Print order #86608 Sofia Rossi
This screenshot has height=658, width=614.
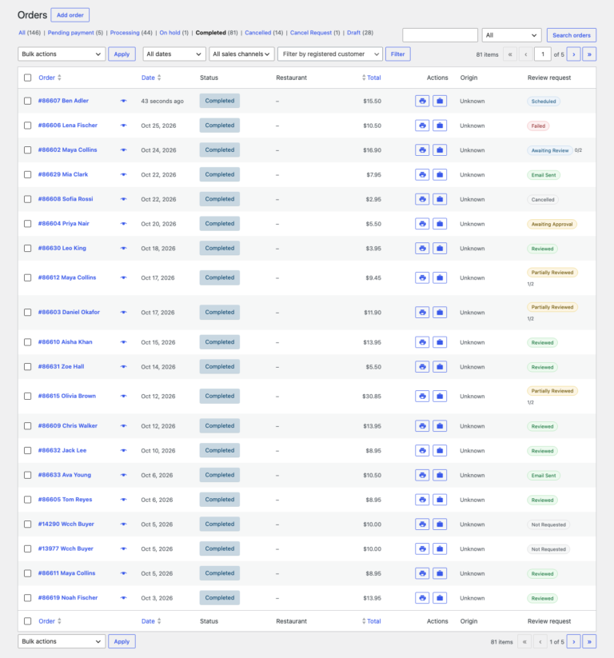click(422, 199)
